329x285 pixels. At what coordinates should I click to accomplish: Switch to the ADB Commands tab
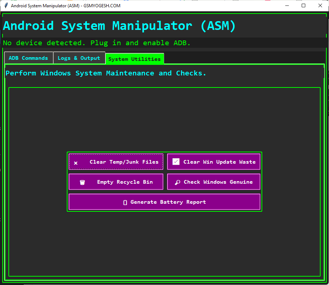tap(28, 58)
